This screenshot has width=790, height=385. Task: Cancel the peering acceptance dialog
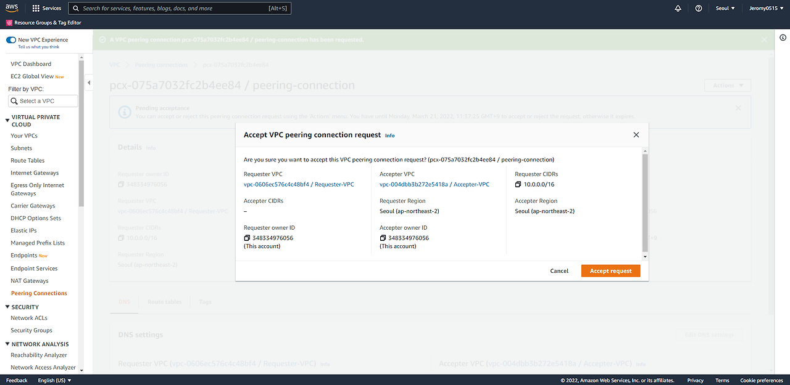pyautogui.click(x=559, y=271)
